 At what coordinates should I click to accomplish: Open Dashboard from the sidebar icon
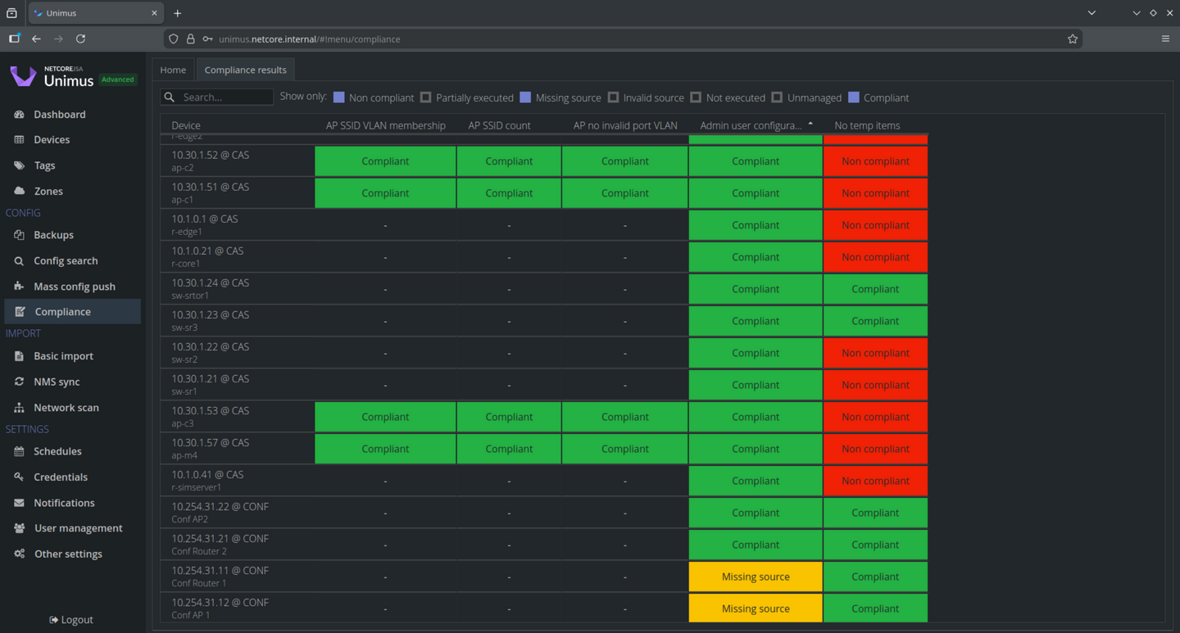click(20, 115)
